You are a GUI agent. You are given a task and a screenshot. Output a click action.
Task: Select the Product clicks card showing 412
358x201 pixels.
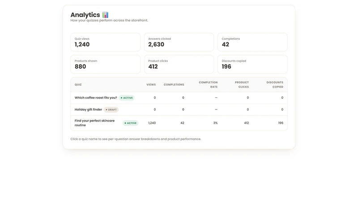(x=179, y=64)
